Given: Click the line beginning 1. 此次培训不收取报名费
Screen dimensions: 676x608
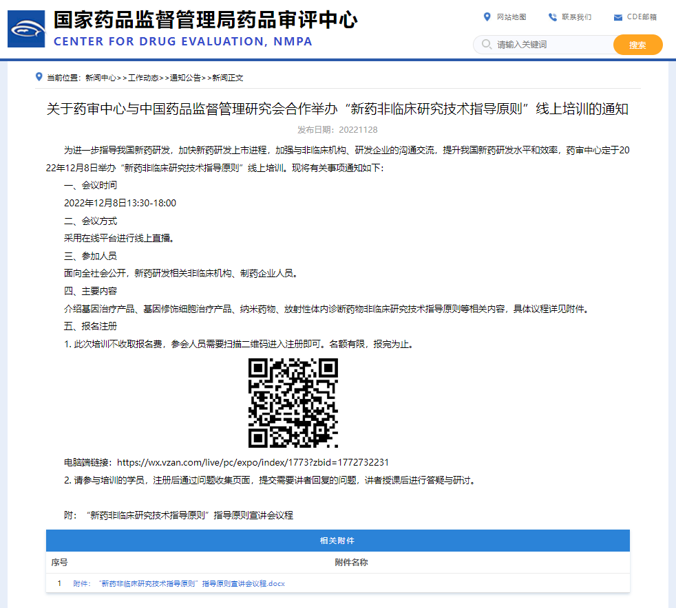Looking at the screenshot, I should click(x=240, y=344).
